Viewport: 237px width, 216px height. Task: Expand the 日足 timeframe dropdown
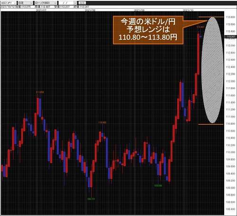(25, 3)
